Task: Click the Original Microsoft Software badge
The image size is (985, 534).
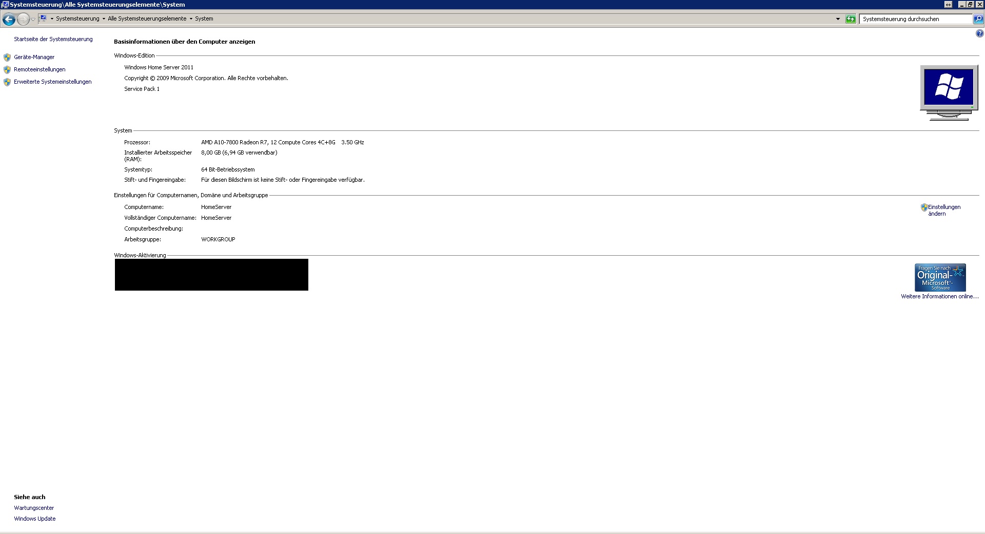Action: pos(940,277)
